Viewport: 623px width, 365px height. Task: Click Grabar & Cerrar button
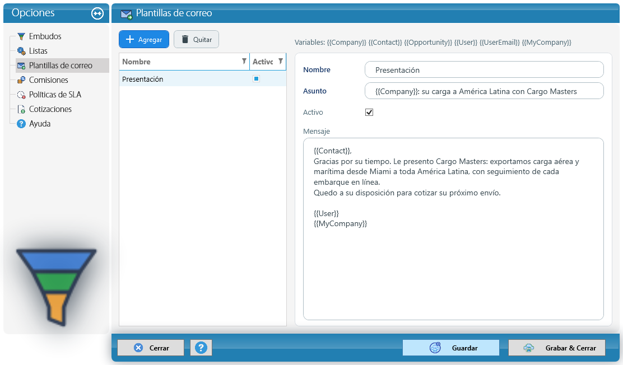tap(557, 348)
